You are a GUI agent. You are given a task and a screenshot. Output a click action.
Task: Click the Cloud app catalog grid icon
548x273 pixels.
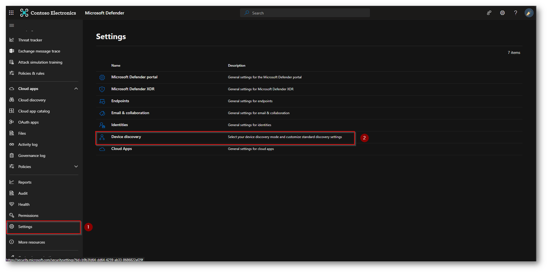click(12, 111)
